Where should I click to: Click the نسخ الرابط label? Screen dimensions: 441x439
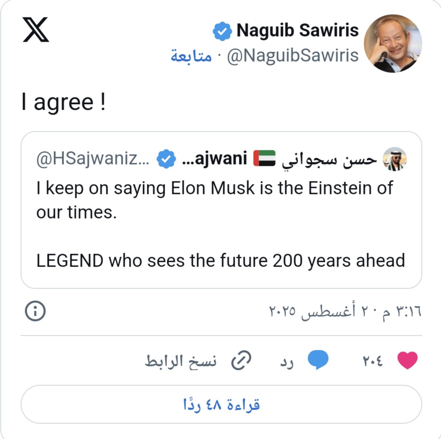(x=181, y=361)
